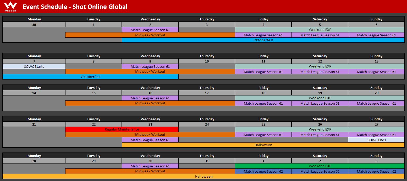Select the date cell 17 under Thursday
Image resolution: width=407 pixels, height=181 pixels.
(x=207, y=93)
